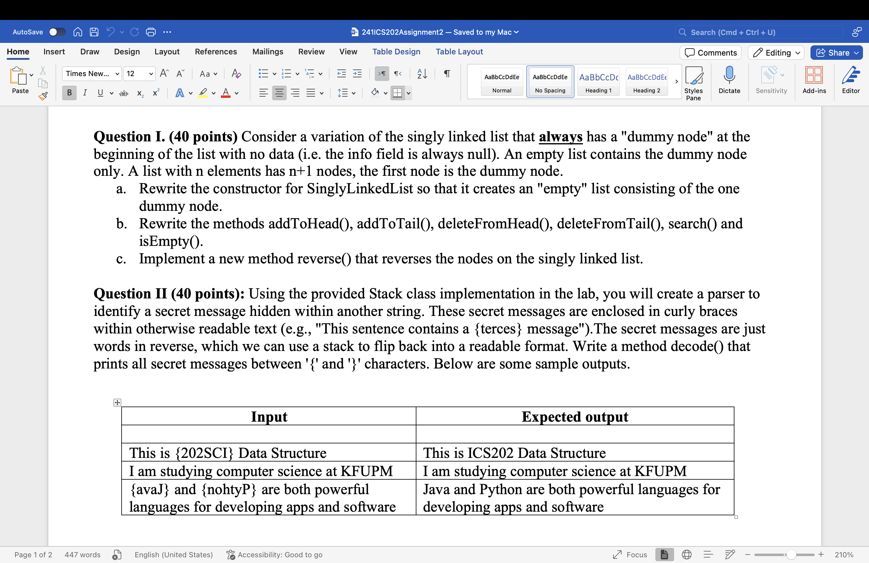
Task: Open the Comments panel
Action: 710,52
